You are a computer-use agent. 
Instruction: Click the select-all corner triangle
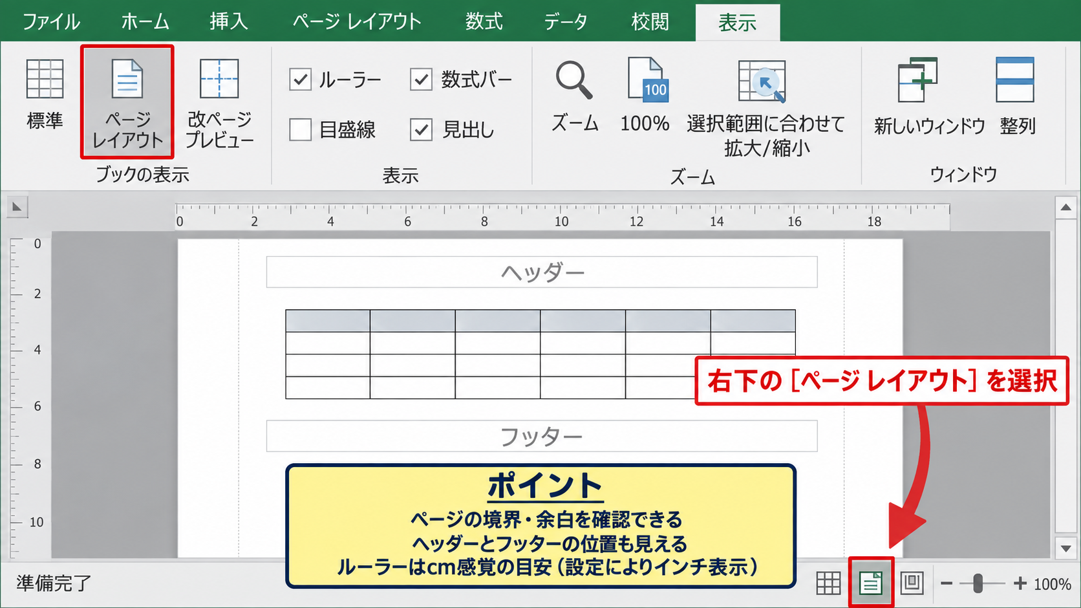pyautogui.click(x=17, y=207)
